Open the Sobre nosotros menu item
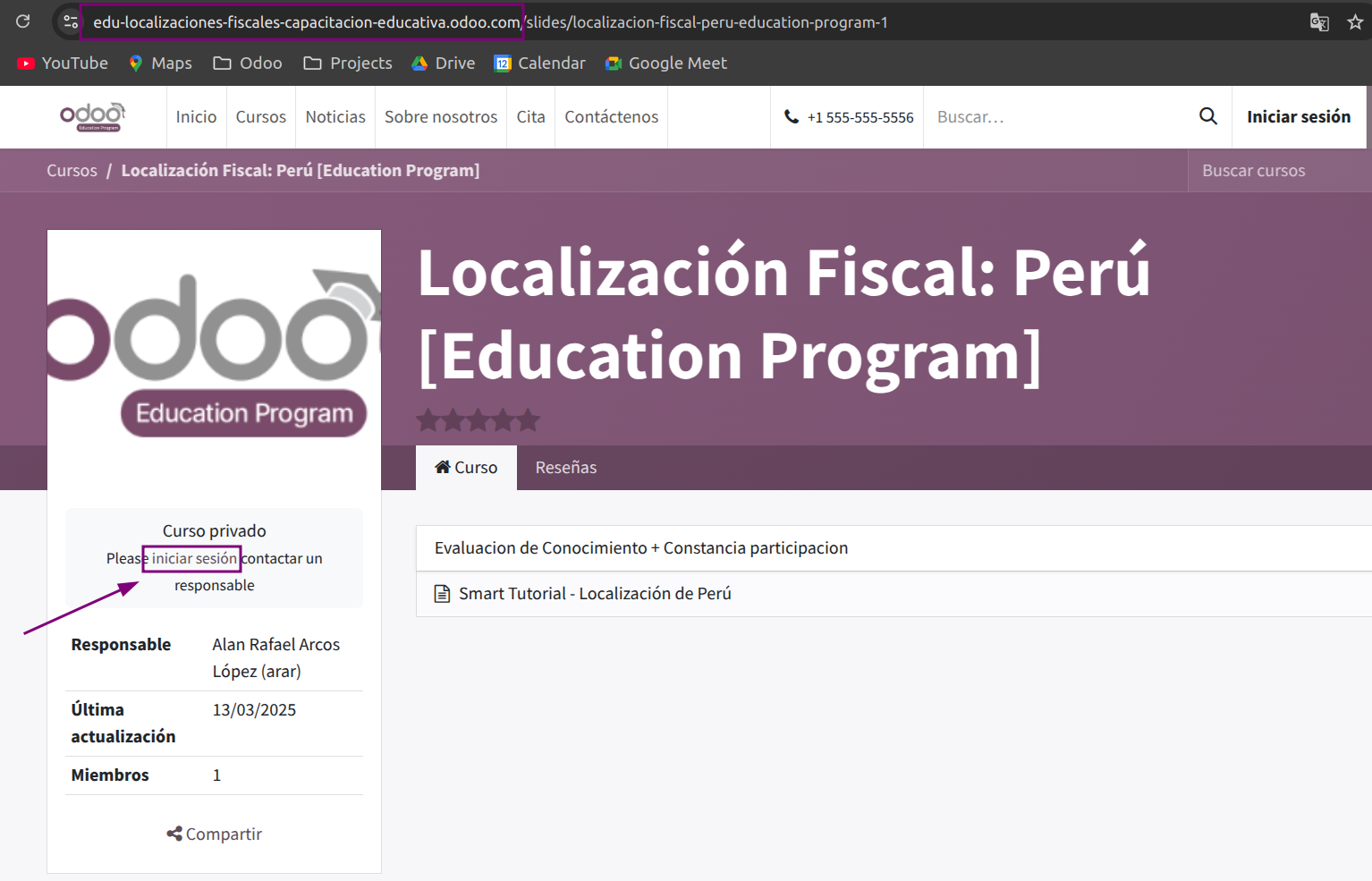The width and height of the screenshot is (1372, 881). 441,117
